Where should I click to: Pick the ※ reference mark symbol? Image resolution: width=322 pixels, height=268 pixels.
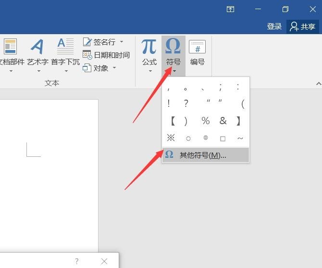click(x=171, y=138)
